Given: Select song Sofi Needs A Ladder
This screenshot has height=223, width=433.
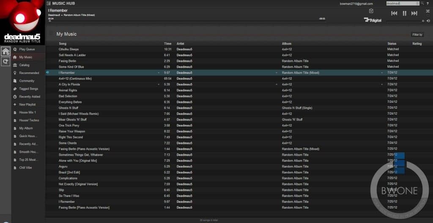Looking at the screenshot, I should [72, 55].
